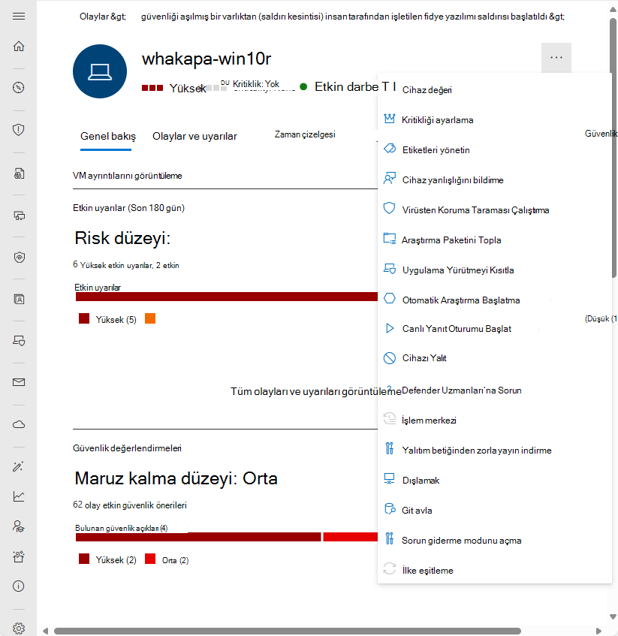Open the email notifications sidebar icon
Screen dimensions: 618x636
(x=19, y=381)
